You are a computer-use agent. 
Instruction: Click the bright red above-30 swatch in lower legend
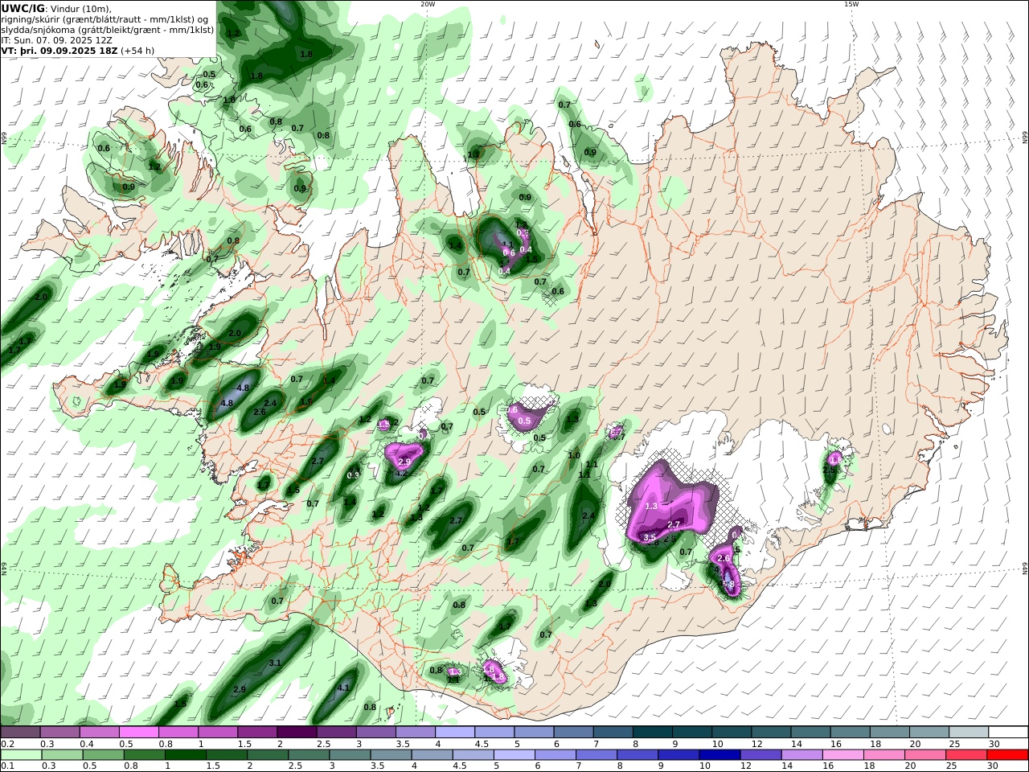tap(1006, 754)
